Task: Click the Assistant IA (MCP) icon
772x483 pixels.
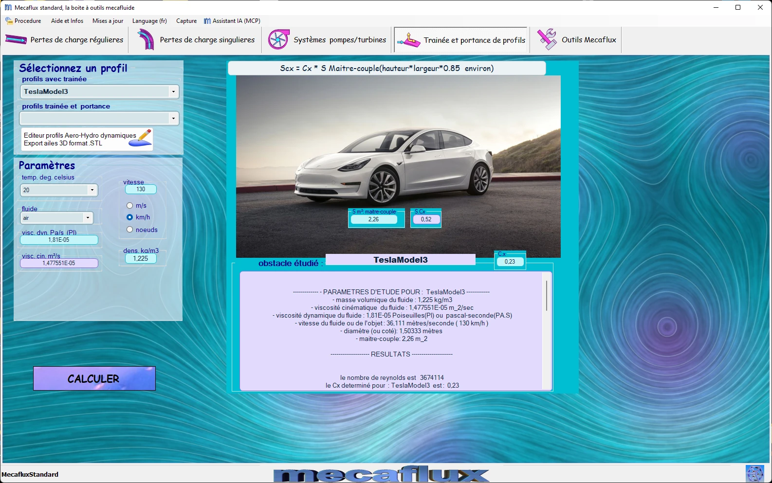Action: tap(207, 21)
